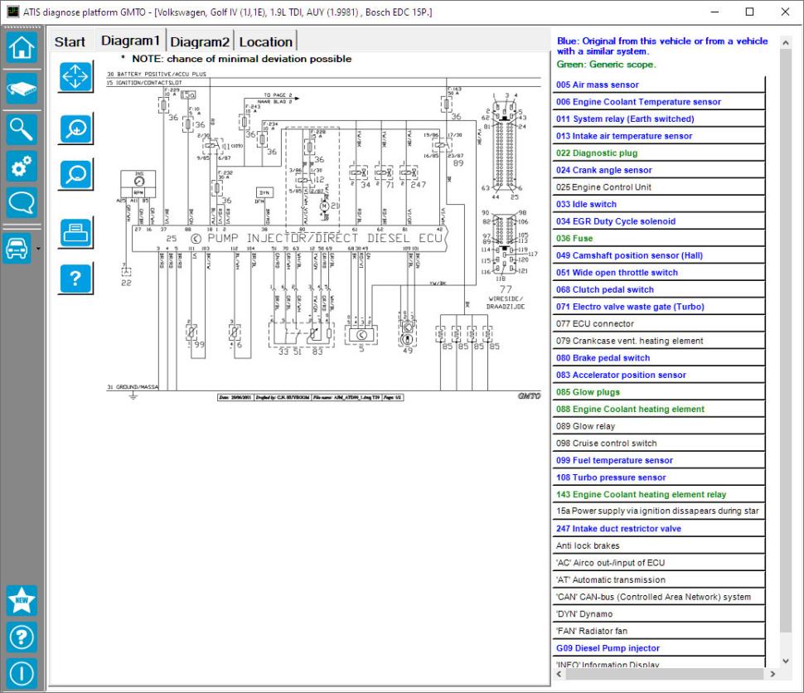Screen dimensions: 804x693
Task: Open the sidebar help question mark icon
Action: [22, 637]
